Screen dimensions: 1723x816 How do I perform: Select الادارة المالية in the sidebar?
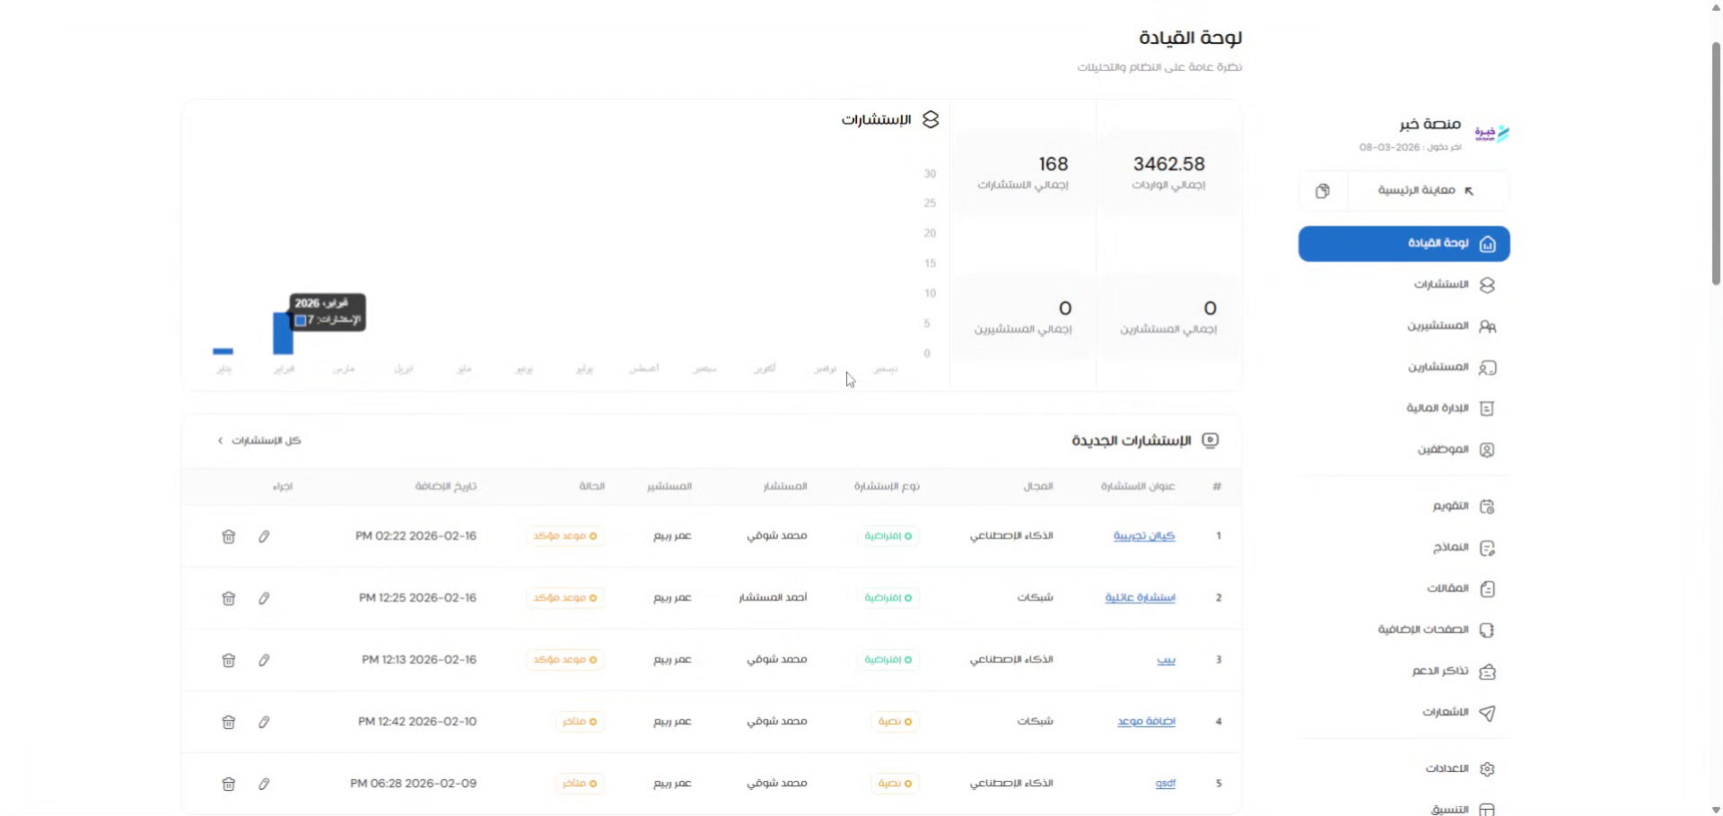pyautogui.click(x=1437, y=409)
